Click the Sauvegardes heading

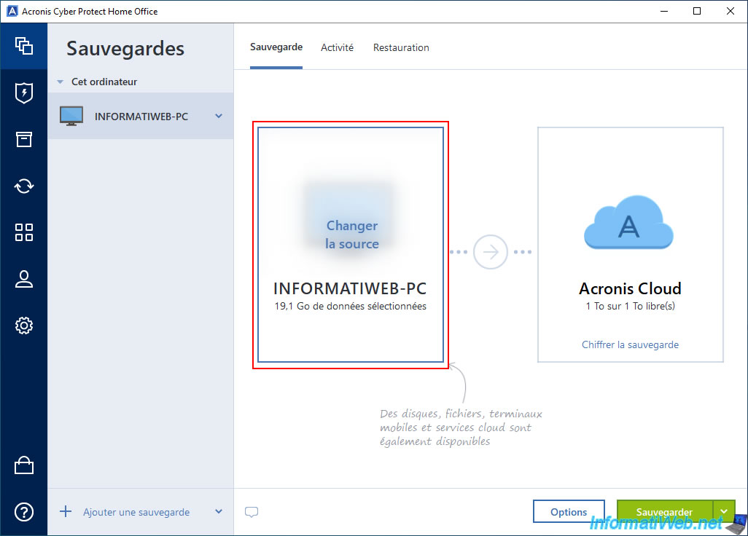tap(125, 49)
